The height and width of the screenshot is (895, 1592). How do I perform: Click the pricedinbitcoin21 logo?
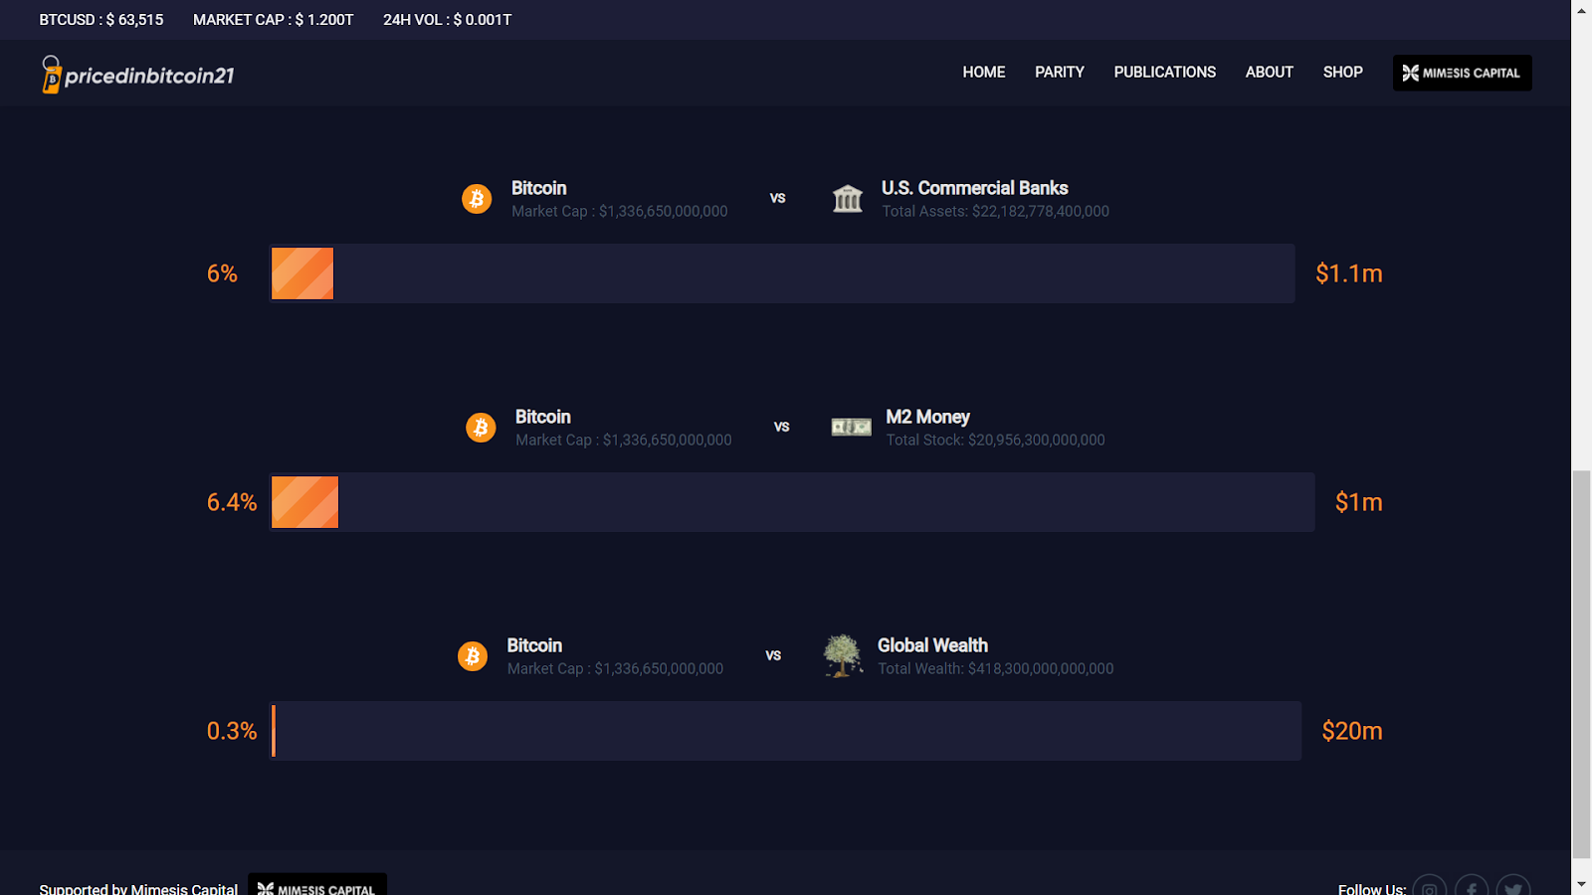(x=137, y=75)
